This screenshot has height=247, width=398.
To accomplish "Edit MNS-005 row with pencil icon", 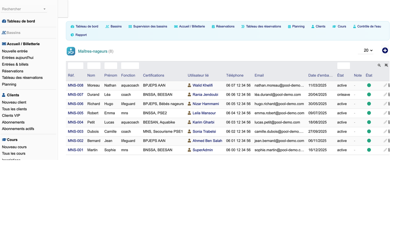I will click(385, 113).
